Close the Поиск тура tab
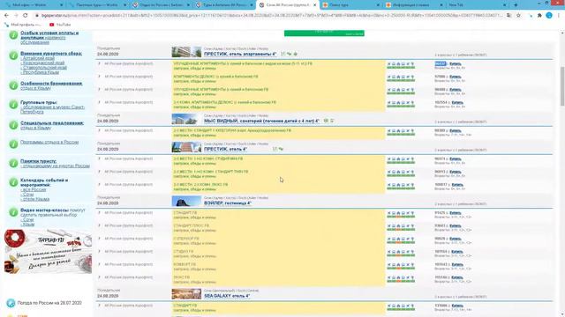The width and height of the screenshot is (565, 317). tap(378, 5)
